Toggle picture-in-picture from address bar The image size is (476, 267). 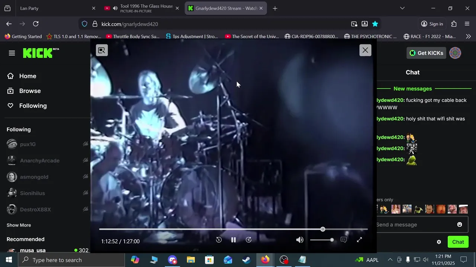[x=354, y=24]
